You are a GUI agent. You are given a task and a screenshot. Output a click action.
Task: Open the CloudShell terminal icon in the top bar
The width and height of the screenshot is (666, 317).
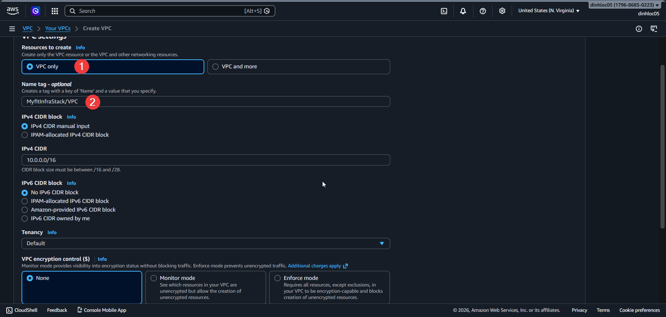(x=444, y=11)
